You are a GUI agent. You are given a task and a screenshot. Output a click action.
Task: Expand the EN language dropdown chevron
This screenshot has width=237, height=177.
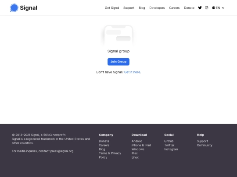pos(223,8)
